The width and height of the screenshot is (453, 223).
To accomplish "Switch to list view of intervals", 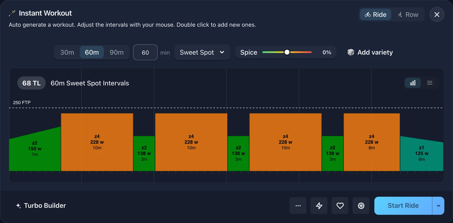I will (x=430, y=83).
